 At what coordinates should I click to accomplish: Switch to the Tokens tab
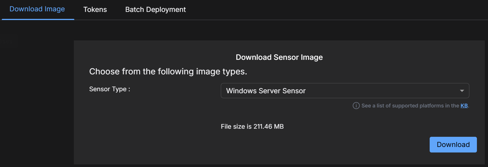click(x=95, y=10)
